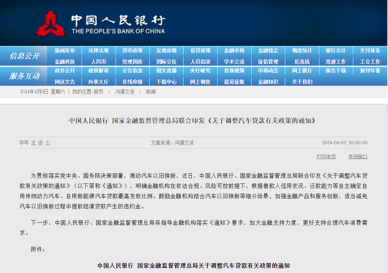Open 政务公开 under 服务互动
The image size is (388, 273).
(x=65, y=70)
